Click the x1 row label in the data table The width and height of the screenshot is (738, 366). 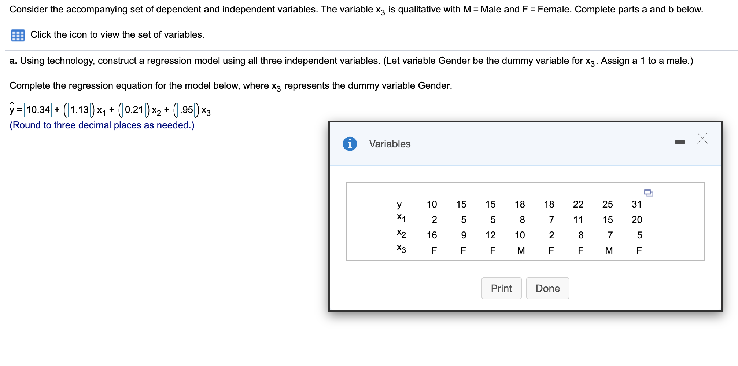click(401, 219)
